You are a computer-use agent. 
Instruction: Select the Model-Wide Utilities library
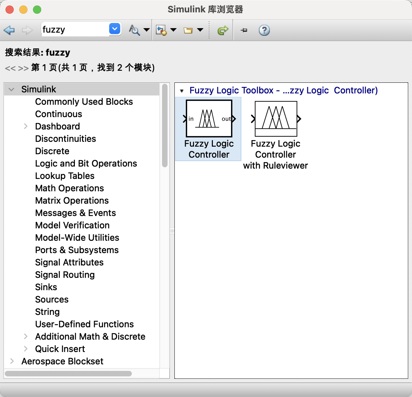77,238
